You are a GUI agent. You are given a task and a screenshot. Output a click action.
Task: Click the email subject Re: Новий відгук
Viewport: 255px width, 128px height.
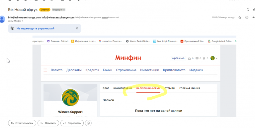tap(23, 10)
